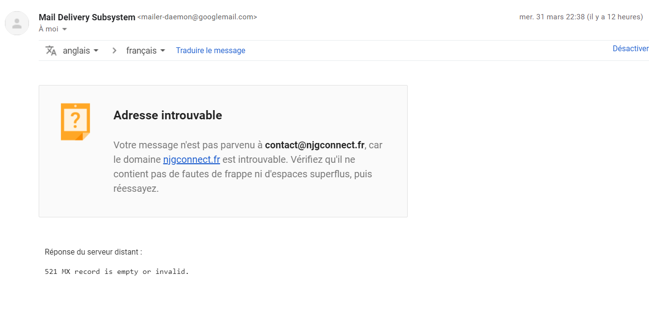Click the À moi recipient text
Viewport: 649px width, 314px height.
click(x=48, y=29)
